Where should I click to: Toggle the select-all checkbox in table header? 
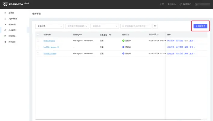tap(38, 34)
